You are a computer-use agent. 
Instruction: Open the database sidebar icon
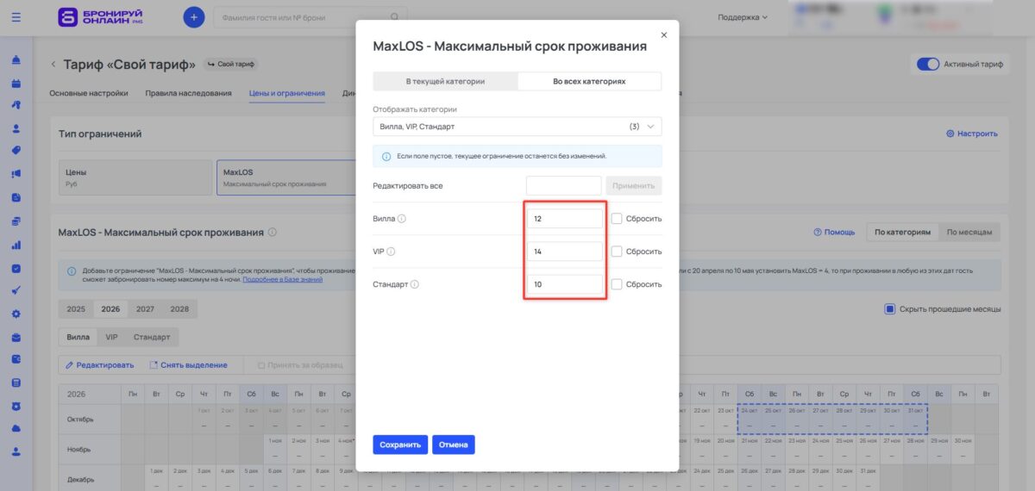click(x=16, y=382)
